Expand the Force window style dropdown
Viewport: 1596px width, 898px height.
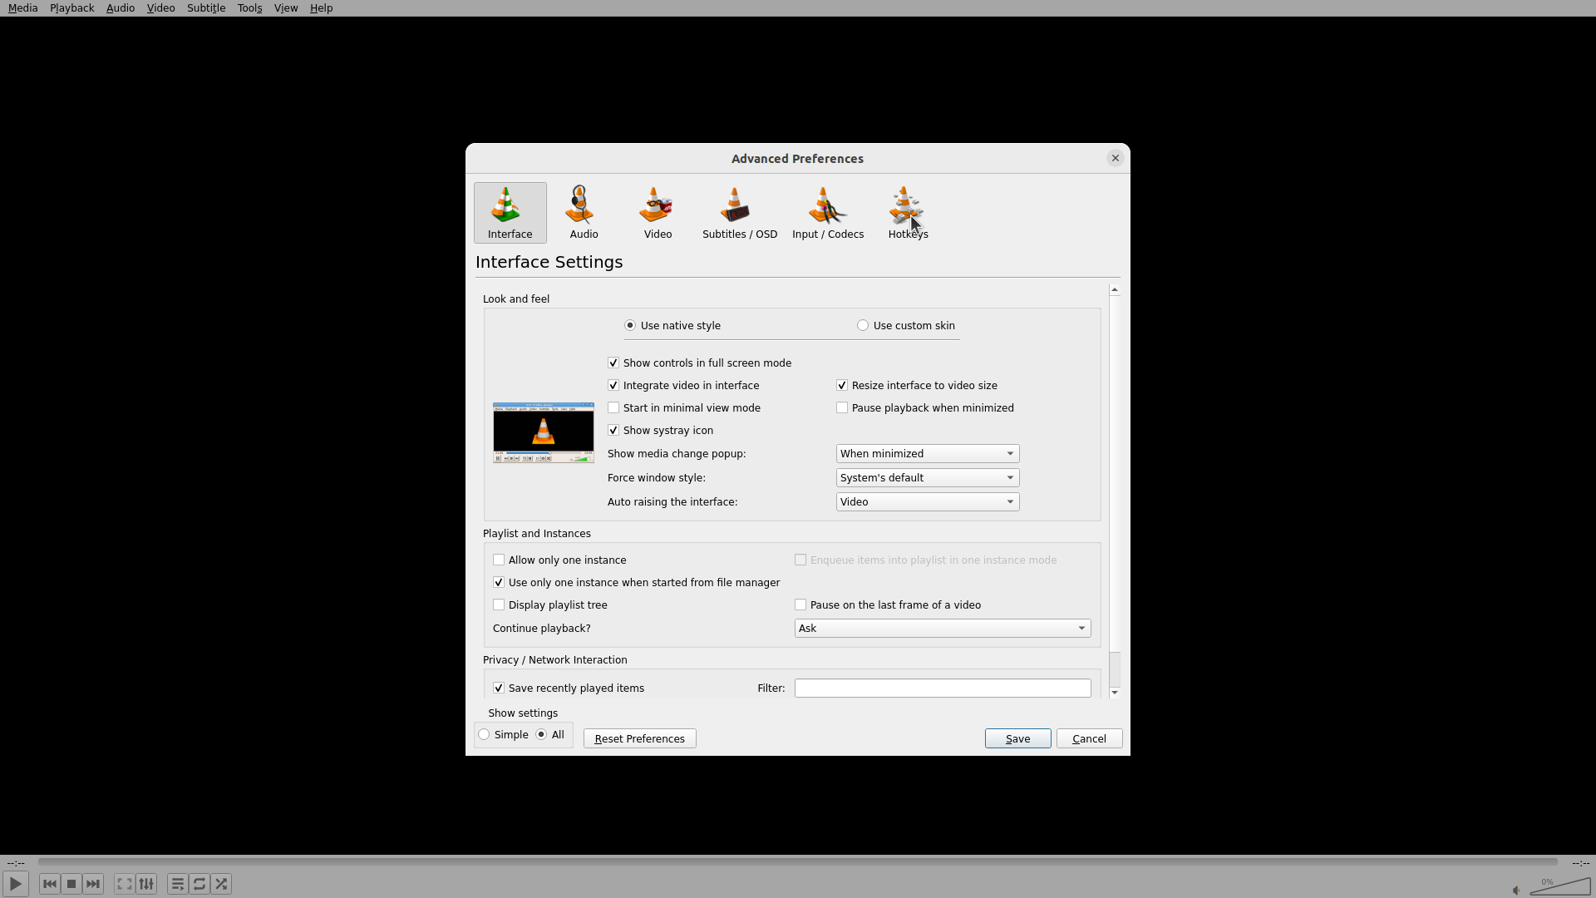click(x=927, y=478)
